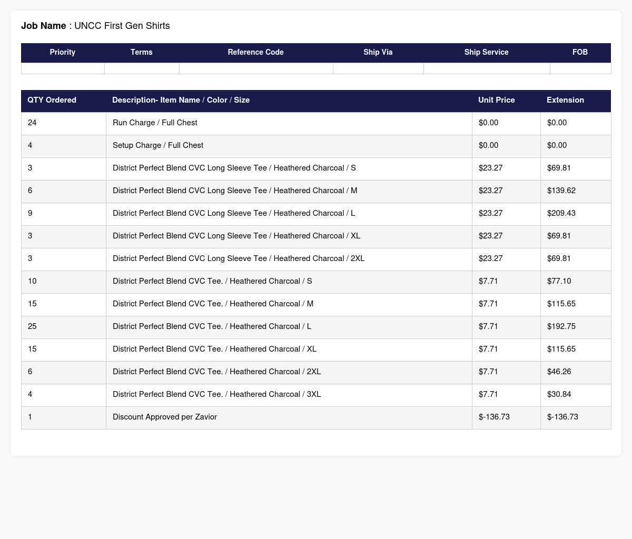
Task: Click the empty Ship Service field cell
Action: [487, 68]
